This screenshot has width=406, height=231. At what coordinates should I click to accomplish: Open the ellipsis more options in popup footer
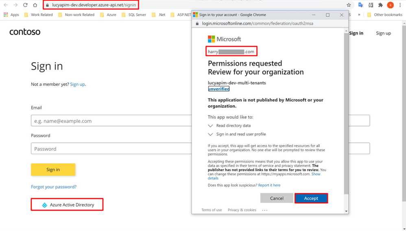(264, 210)
